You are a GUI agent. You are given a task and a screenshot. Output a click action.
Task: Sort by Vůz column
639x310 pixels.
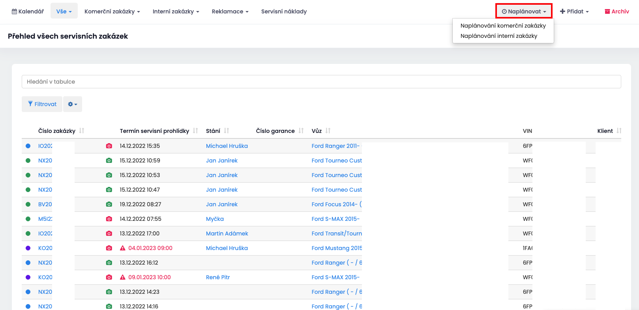tap(321, 131)
